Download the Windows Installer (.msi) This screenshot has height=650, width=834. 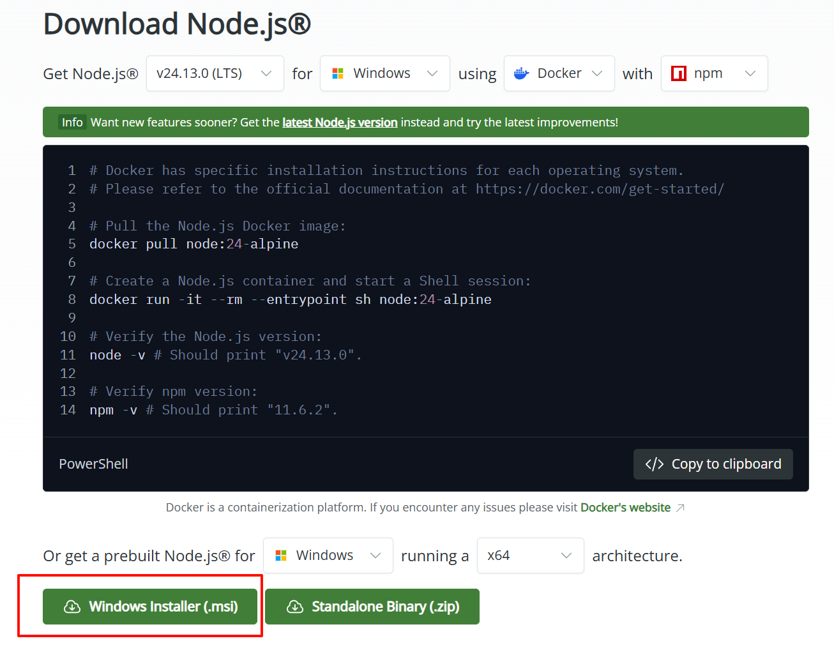pyautogui.click(x=150, y=607)
